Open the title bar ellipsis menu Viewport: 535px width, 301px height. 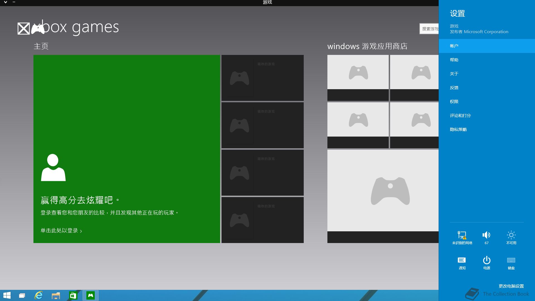(14, 2)
